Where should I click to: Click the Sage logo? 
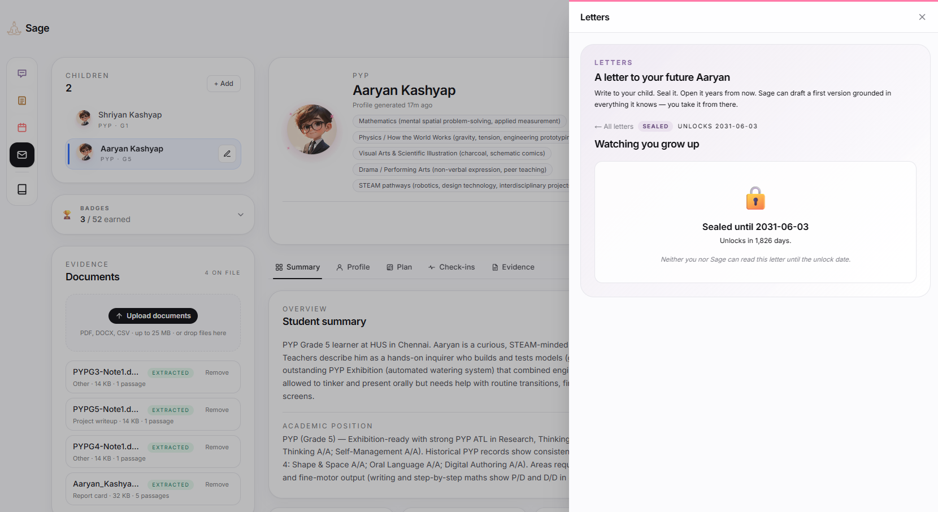point(28,28)
